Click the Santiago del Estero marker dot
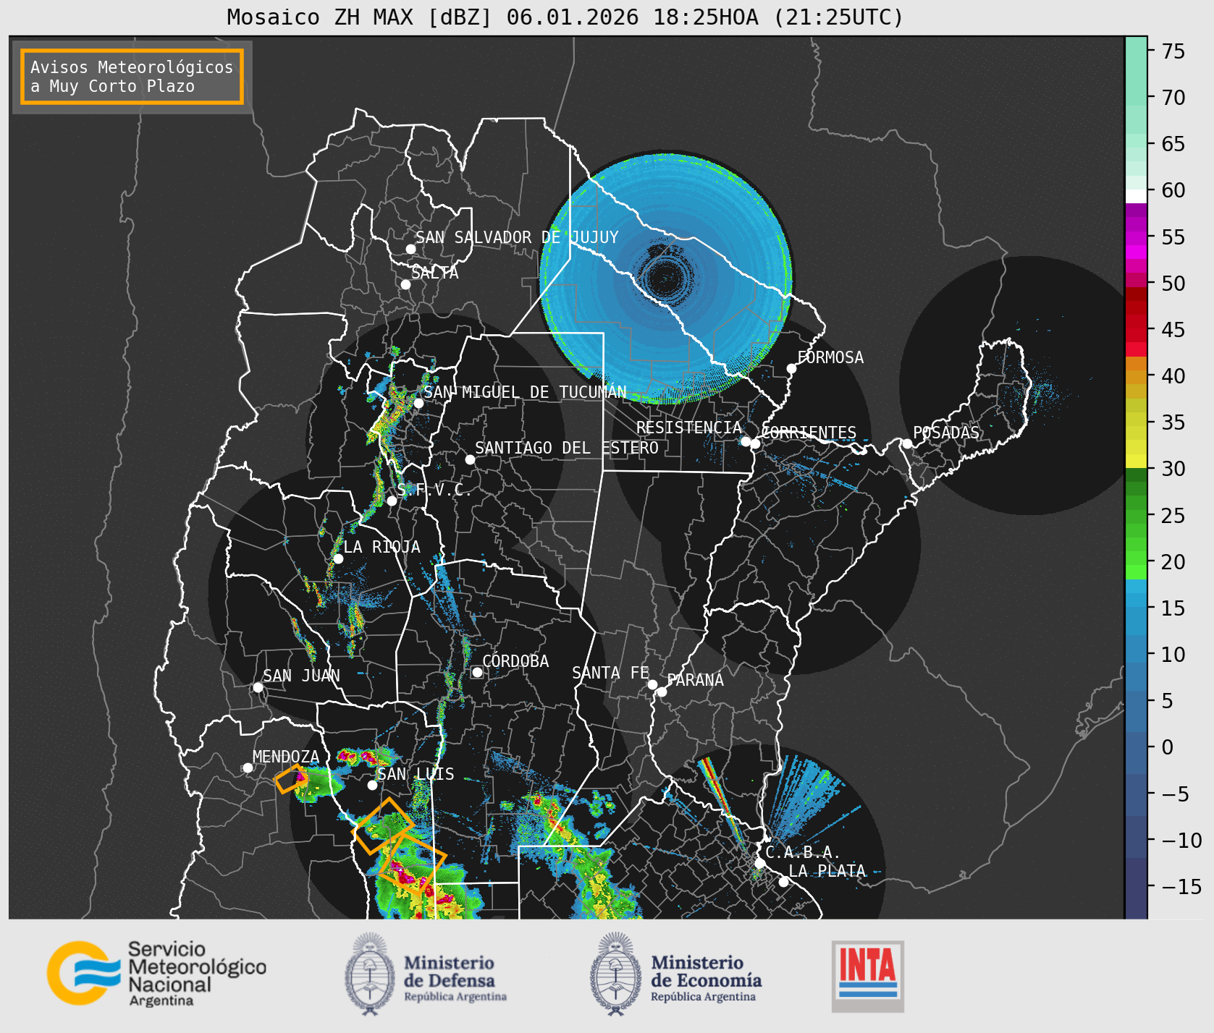 tap(470, 459)
